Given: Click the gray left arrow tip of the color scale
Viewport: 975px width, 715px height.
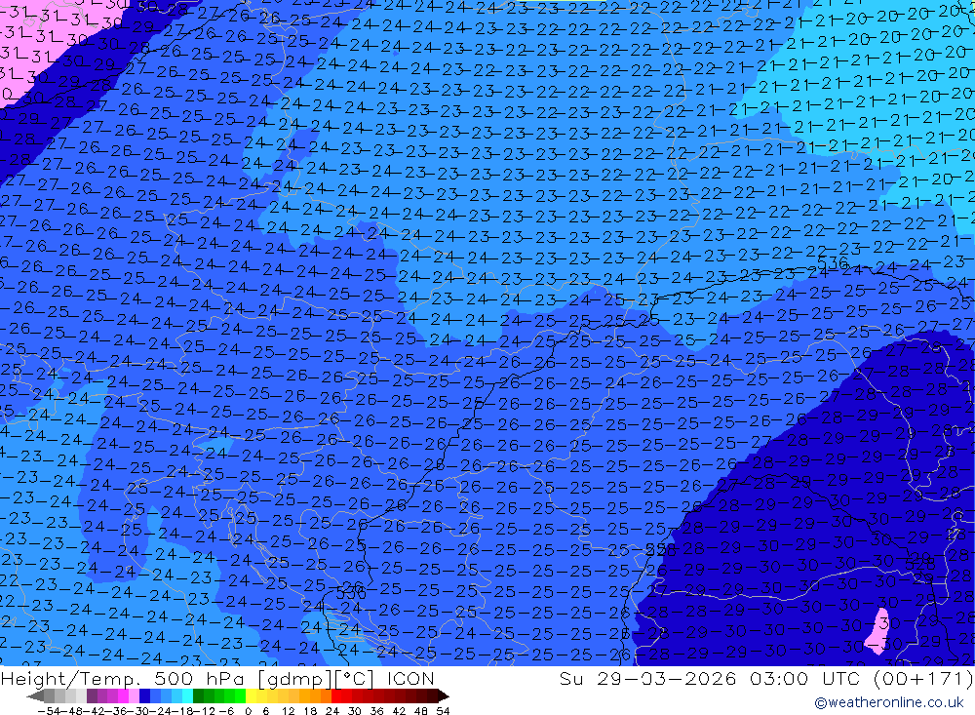Looking at the screenshot, I should (35, 696).
